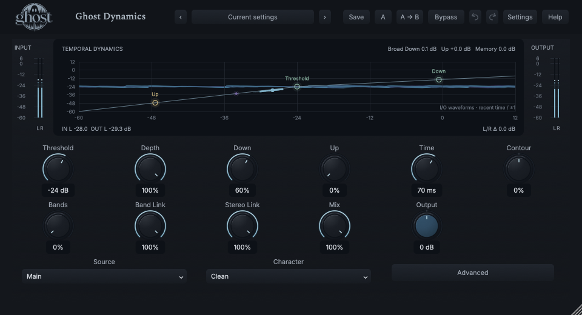The height and width of the screenshot is (315, 582).
Task: Click the OUTPUT level meter
Action: [x=557, y=88]
